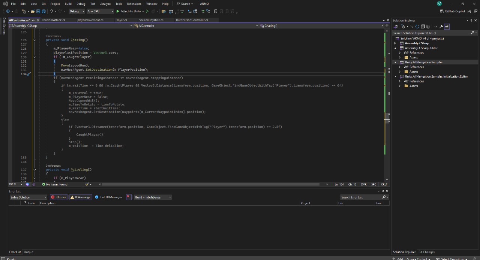Click the Visual Studio logo icon

click(x=5, y=4)
